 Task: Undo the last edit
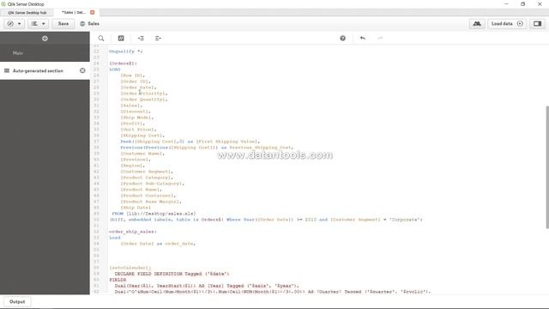[363, 38]
